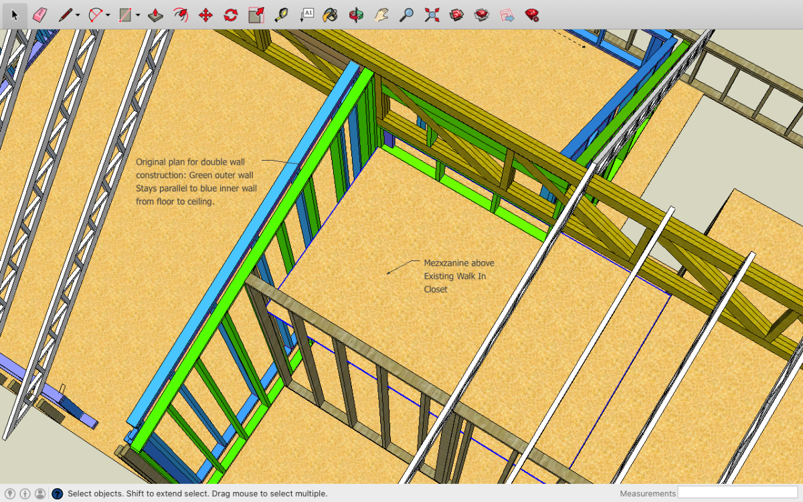The image size is (803, 502).
Task: Click the Zoom Extents tool
Action: (432, 15)
